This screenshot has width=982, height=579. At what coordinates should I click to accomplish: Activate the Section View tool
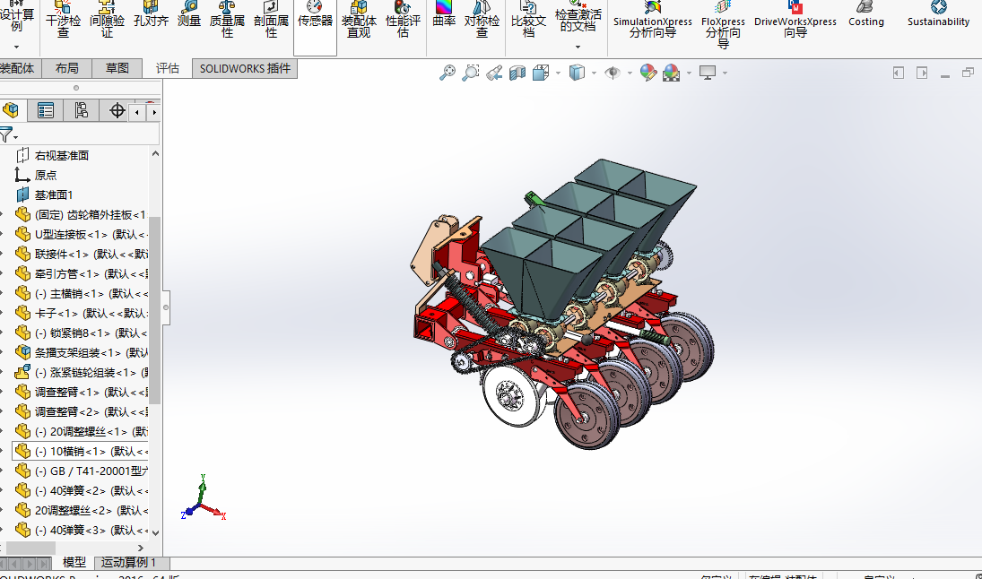[517, 73]
